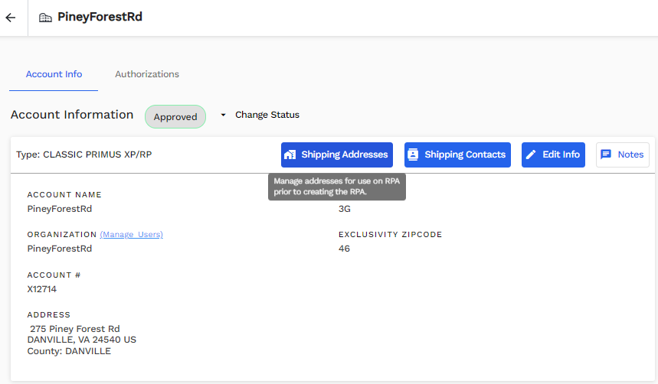The height and width of the screenshot is (384, 658).
Task: Open the Change Status menu label
Action: [x=267, y=115]
